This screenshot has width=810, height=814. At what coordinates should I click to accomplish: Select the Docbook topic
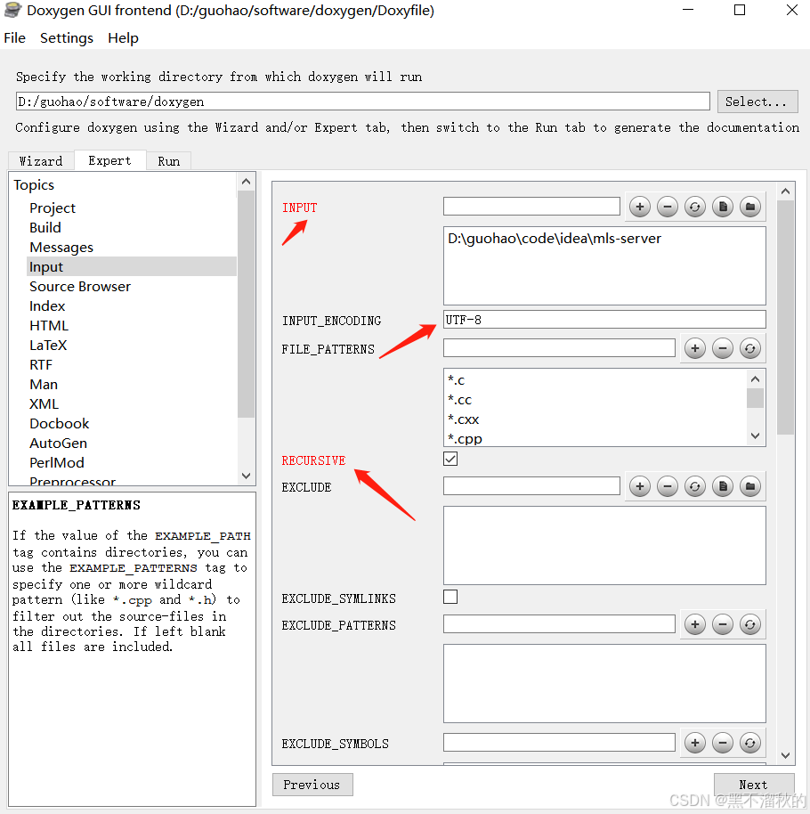click(59, 424)
